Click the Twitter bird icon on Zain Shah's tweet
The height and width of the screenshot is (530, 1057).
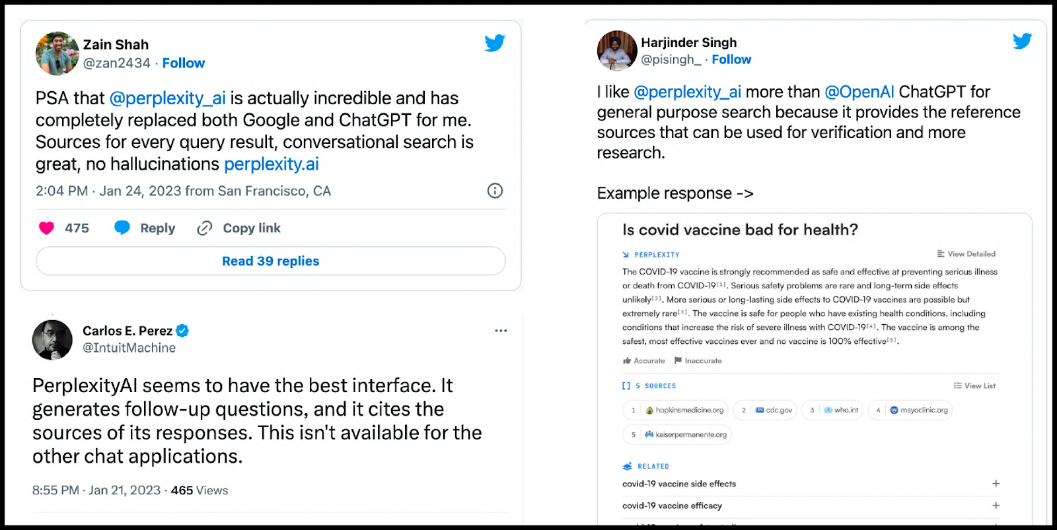point(495,44)
